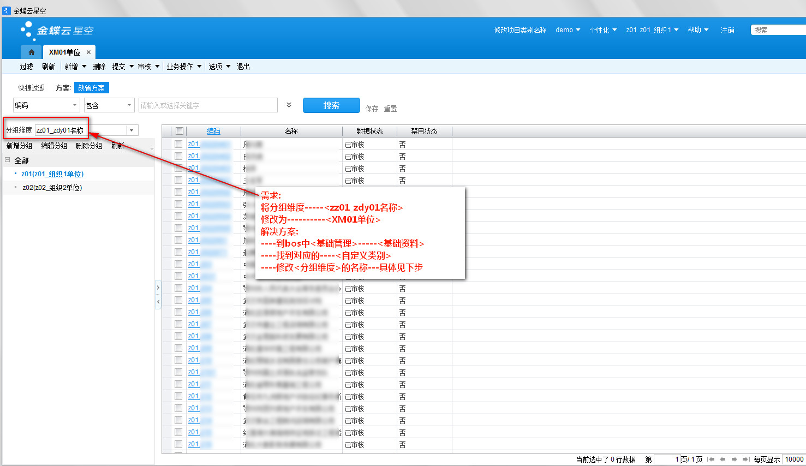806x466 pixels.
Task: Go to next page arrow in pagination
Action: point(735,459)
